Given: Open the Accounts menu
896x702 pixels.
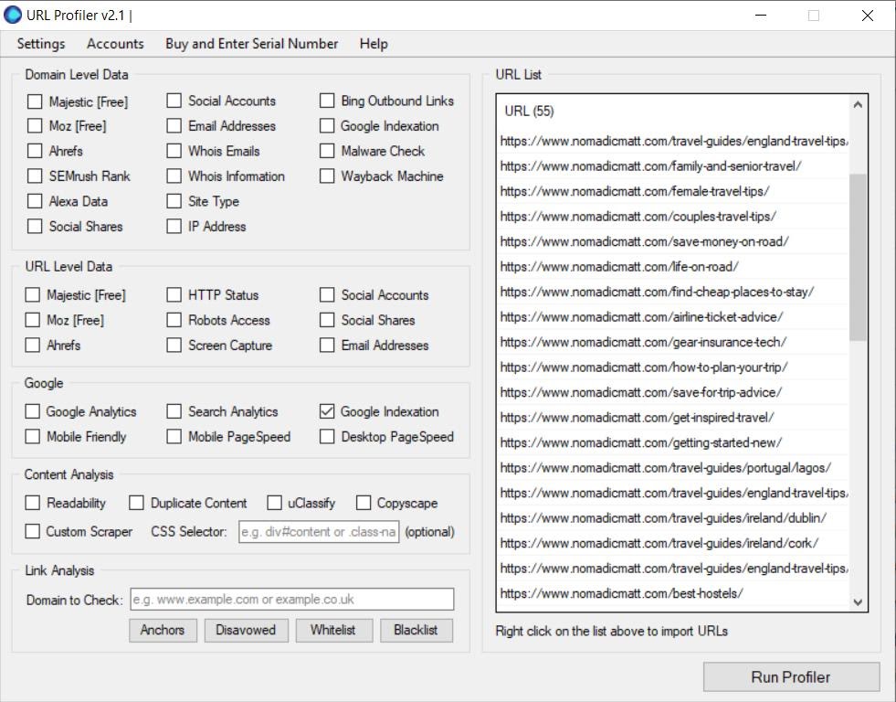Looking at the screenshot, I should tap(115, 43).
